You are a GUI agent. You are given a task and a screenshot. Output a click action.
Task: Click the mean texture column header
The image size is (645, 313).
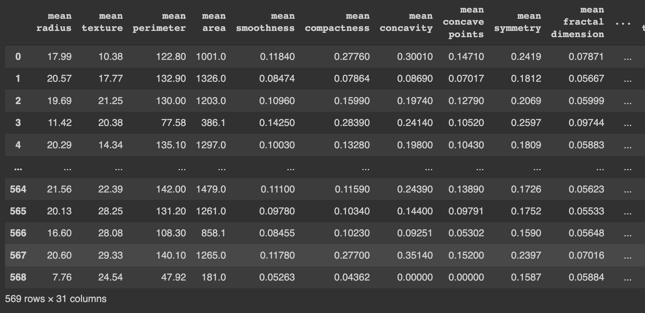tap(102, 22)
